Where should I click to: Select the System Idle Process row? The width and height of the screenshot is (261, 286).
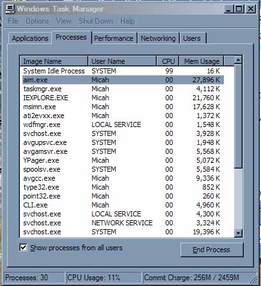(122, 71)
